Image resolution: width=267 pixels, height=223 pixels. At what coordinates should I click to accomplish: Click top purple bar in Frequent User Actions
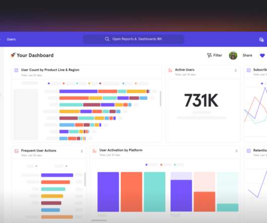pos(57,175)
